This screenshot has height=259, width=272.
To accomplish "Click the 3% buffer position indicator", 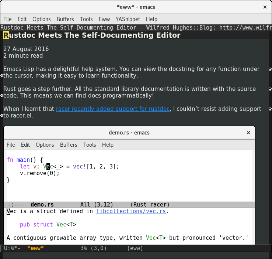I will pyautogui.click(x=83, y=248).
